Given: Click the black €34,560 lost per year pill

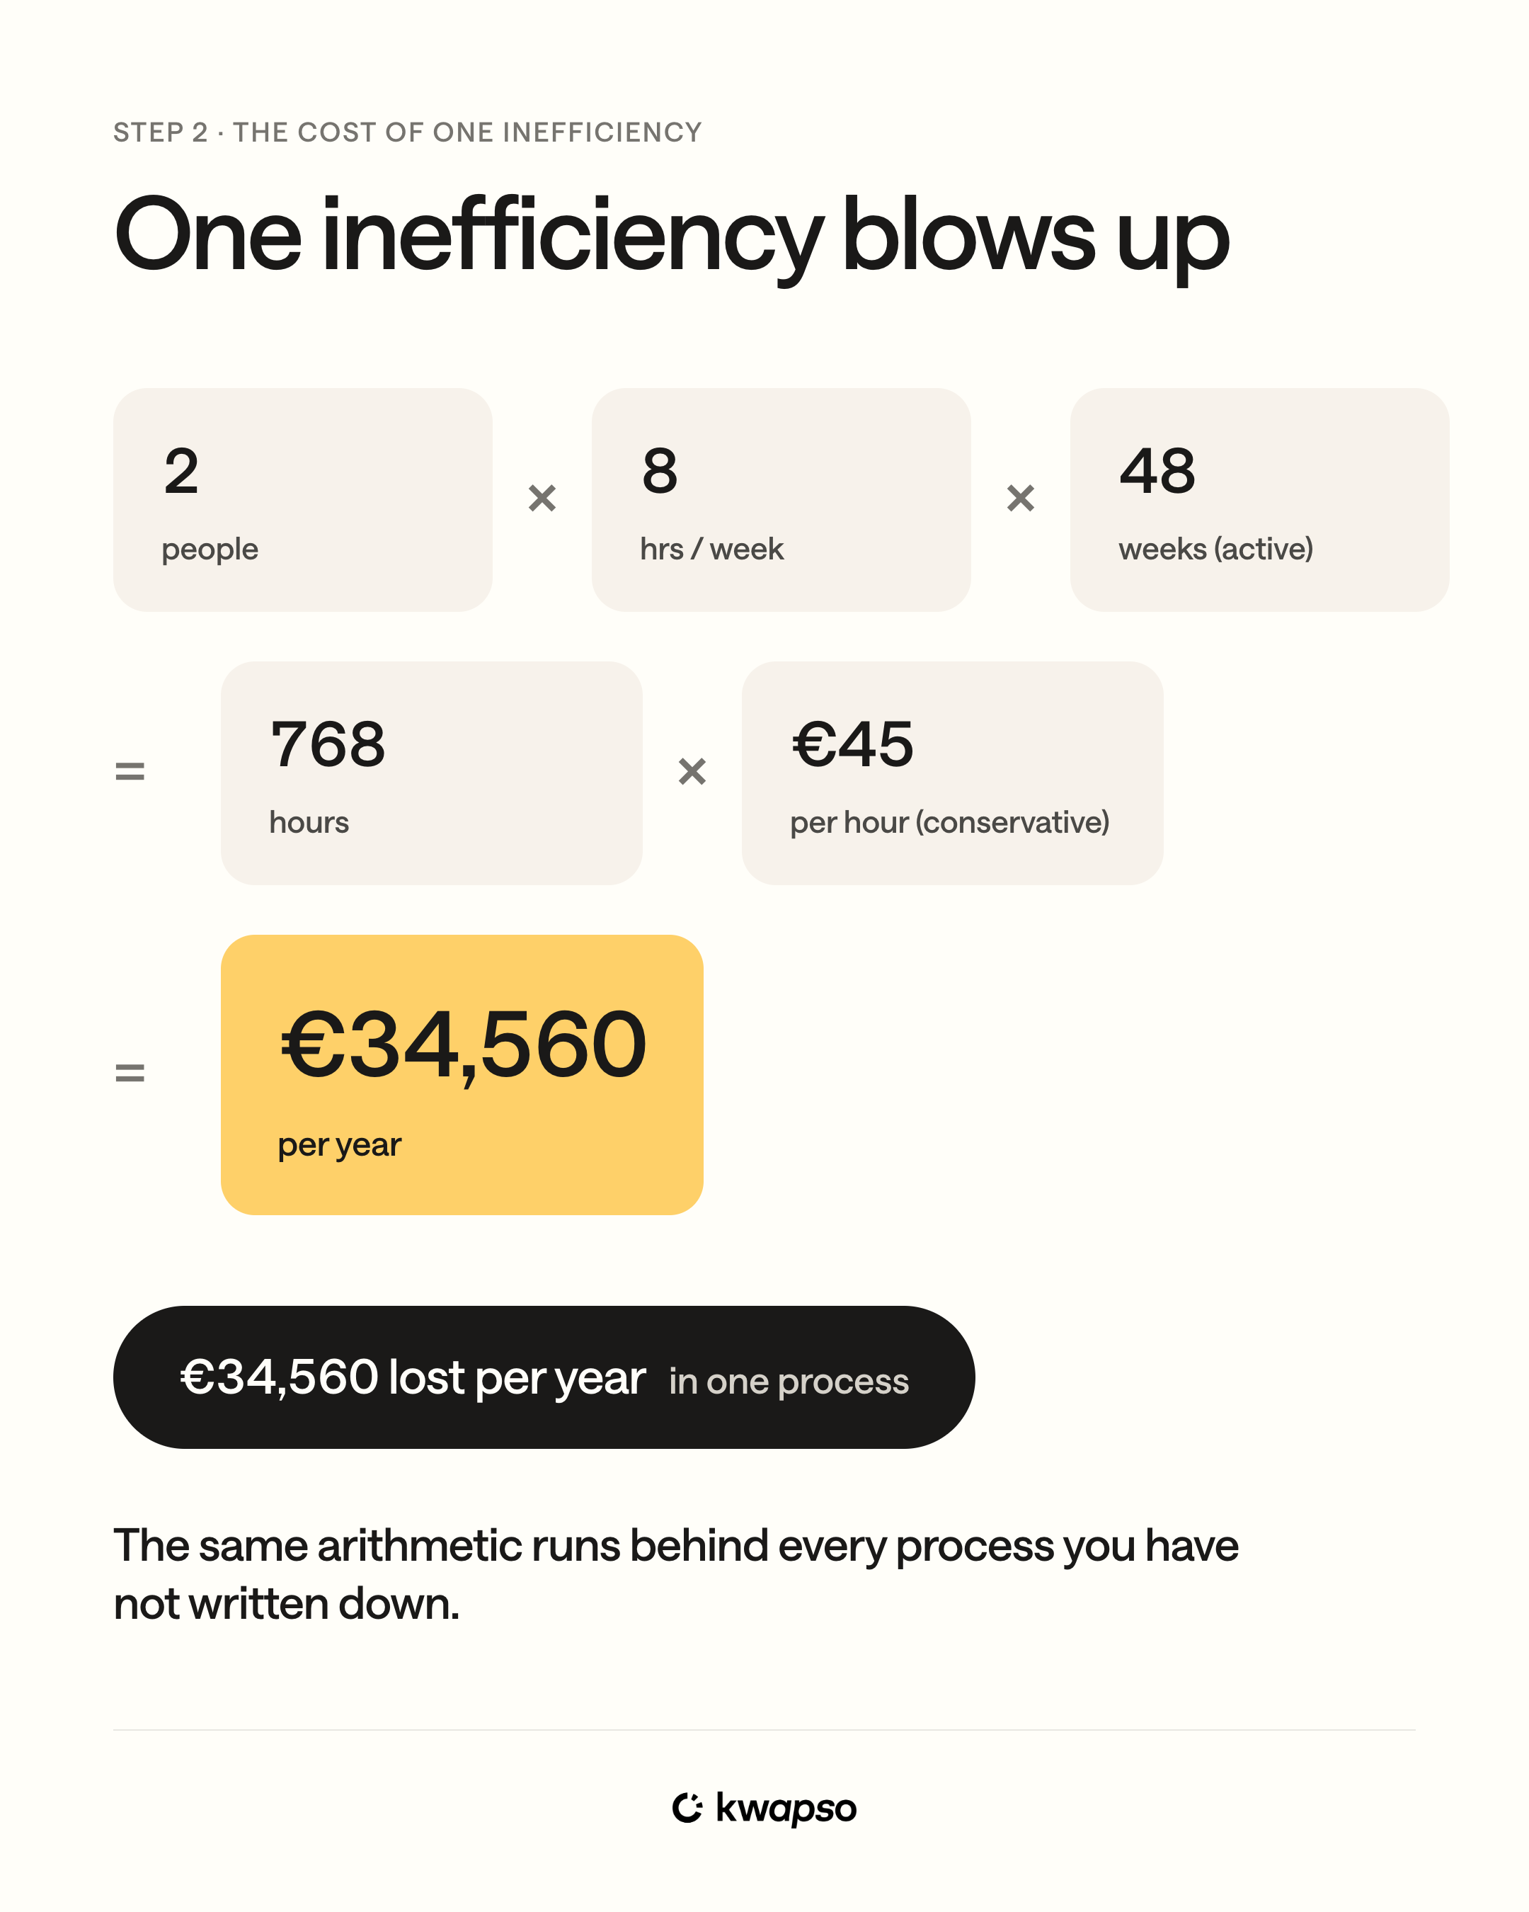Looking at the screenshot, I should (544, 1377).
